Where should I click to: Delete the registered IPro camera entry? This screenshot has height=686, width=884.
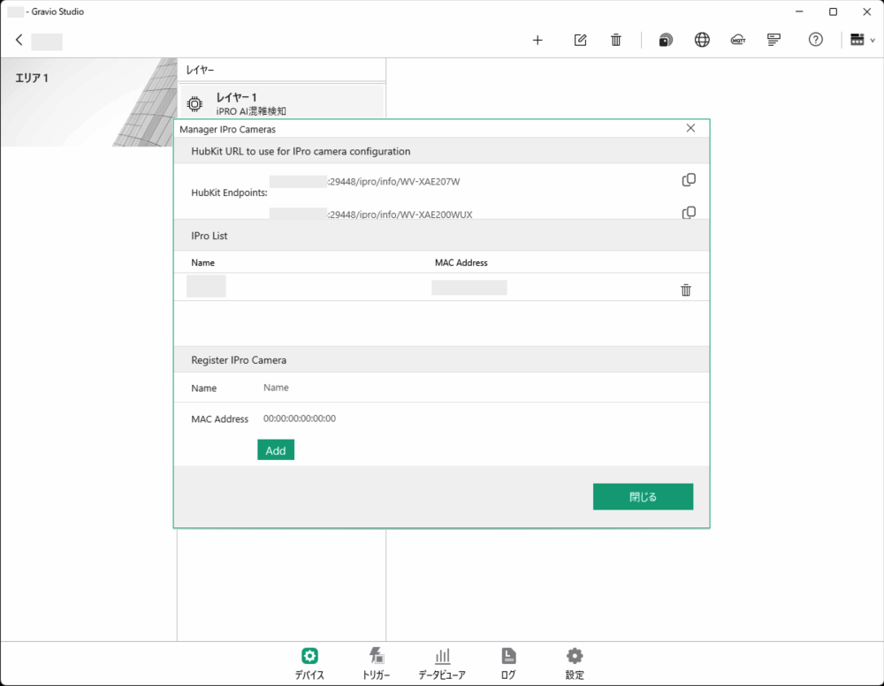click(685, 289)
